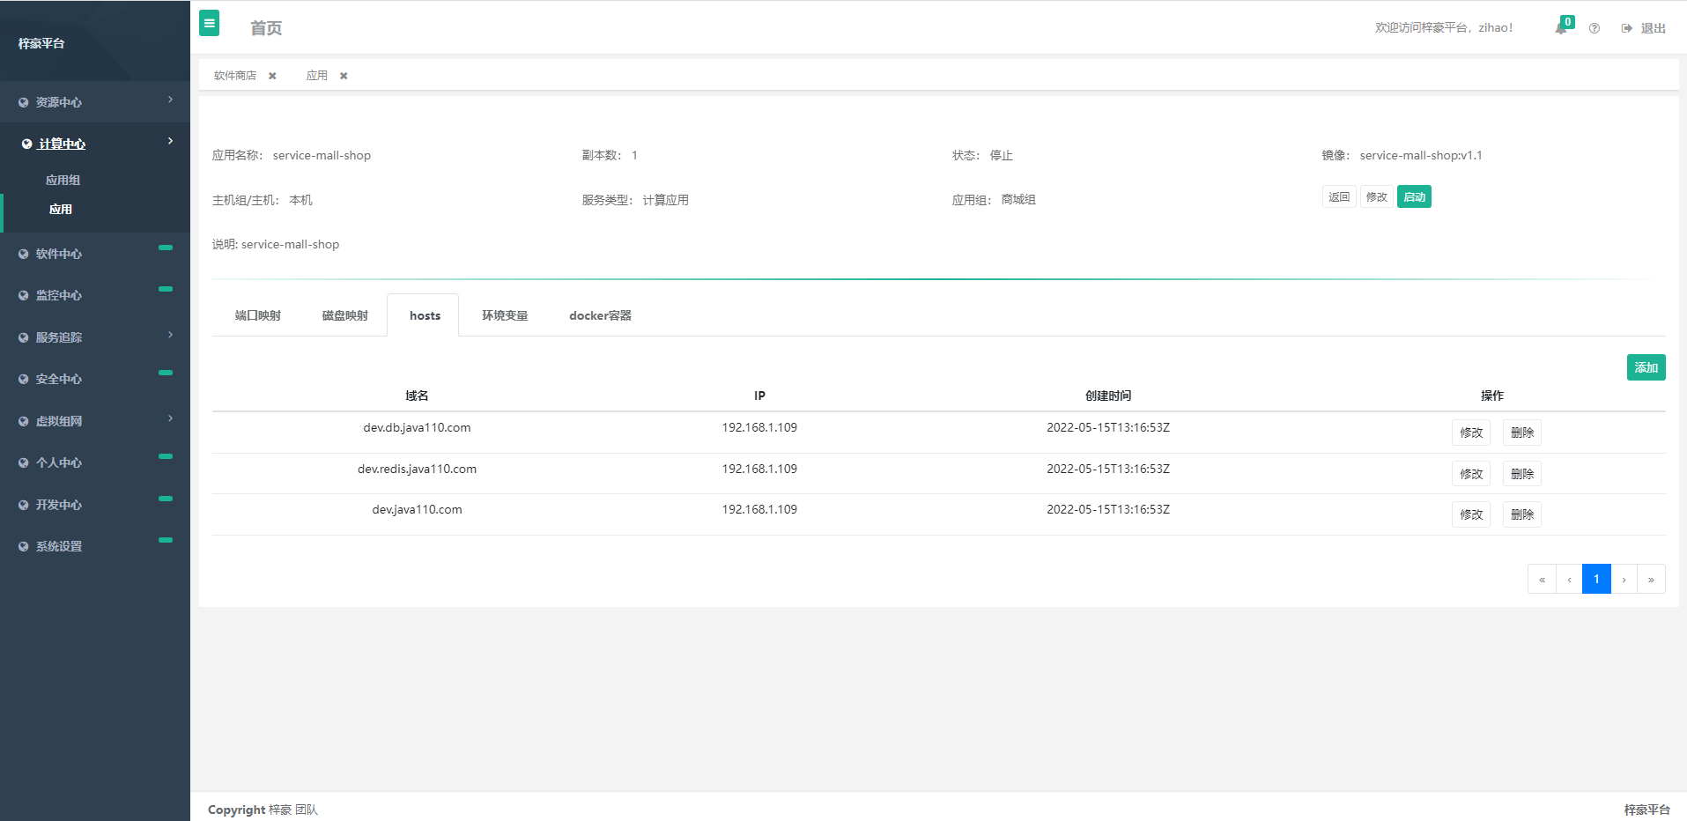Go to previous page with ‹ button
This screenshot has height=821, width=1687.
click(x=1569, y=579)
